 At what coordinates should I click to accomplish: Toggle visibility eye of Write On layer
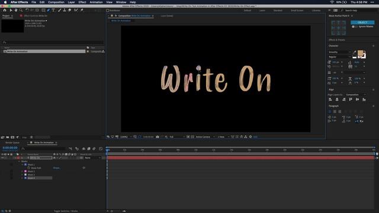click(2, 158)
